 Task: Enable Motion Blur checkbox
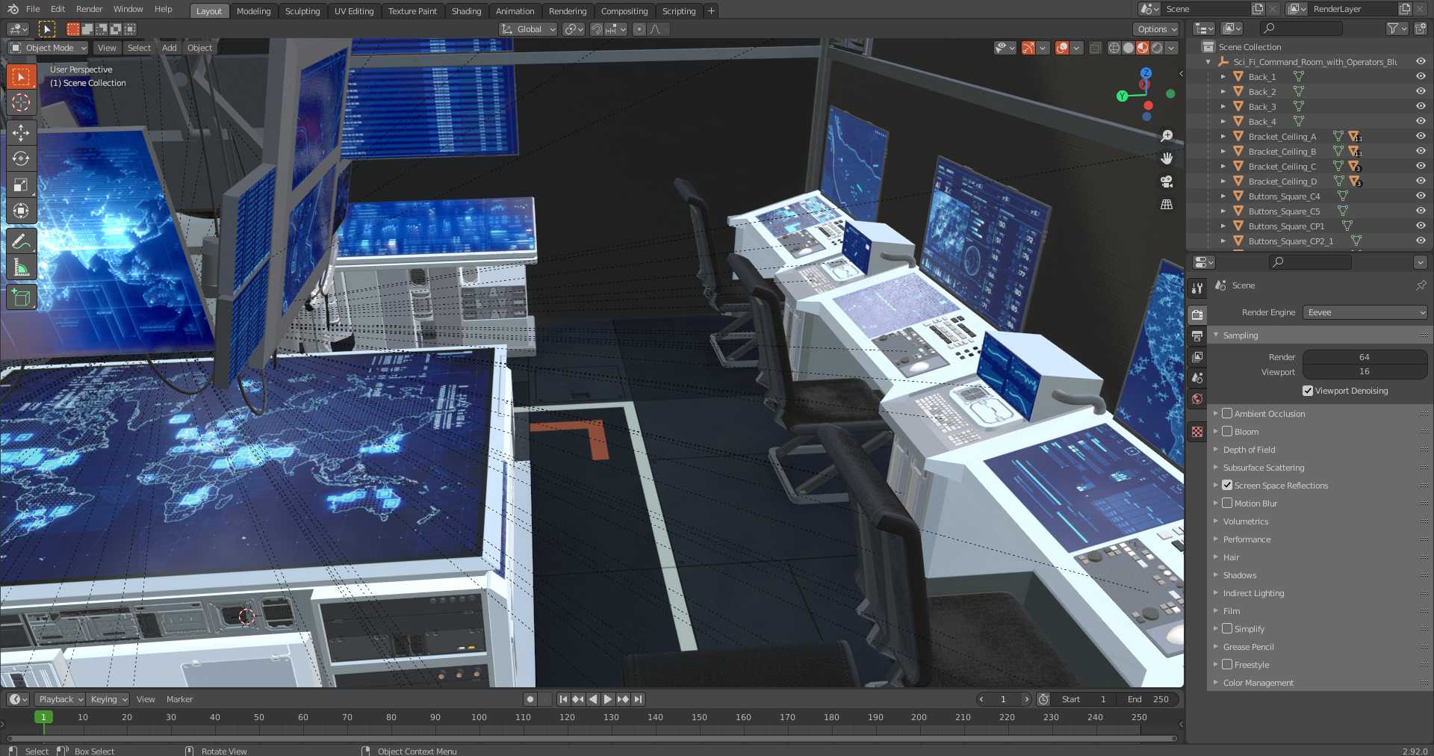[1227, 503]
